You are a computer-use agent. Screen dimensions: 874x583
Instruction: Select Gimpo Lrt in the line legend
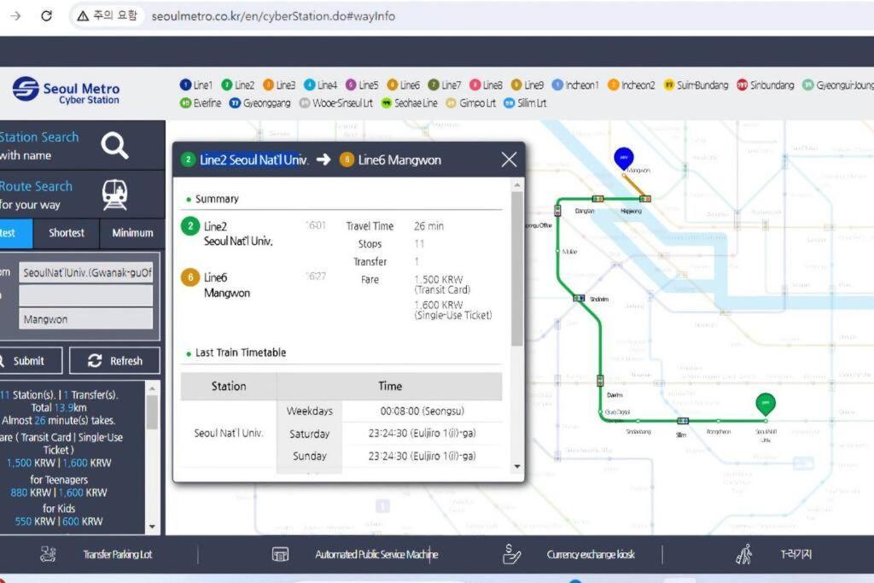(471, 103)
